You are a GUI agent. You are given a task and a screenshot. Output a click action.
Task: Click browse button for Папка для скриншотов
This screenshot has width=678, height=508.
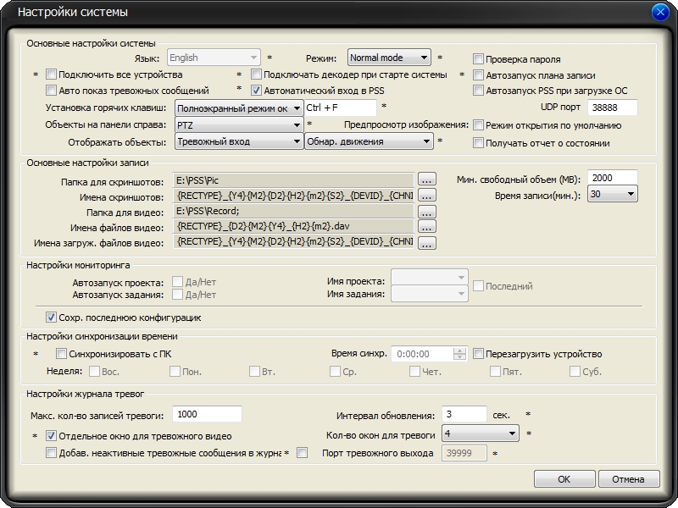pos(426,179)
